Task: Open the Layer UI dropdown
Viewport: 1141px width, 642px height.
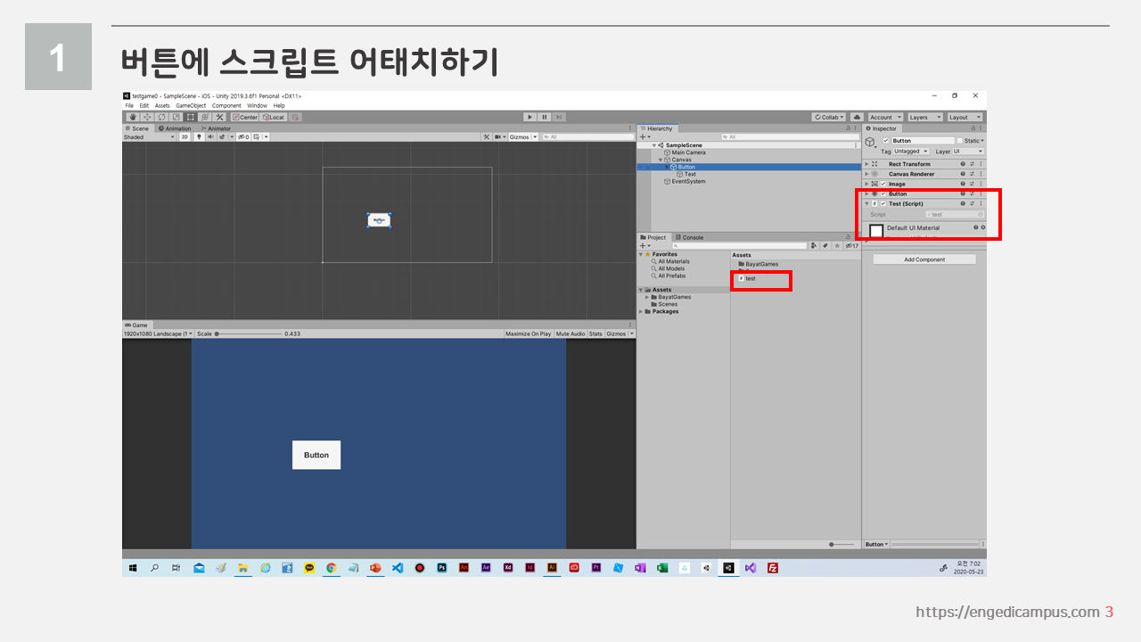Action: (968, 152)
